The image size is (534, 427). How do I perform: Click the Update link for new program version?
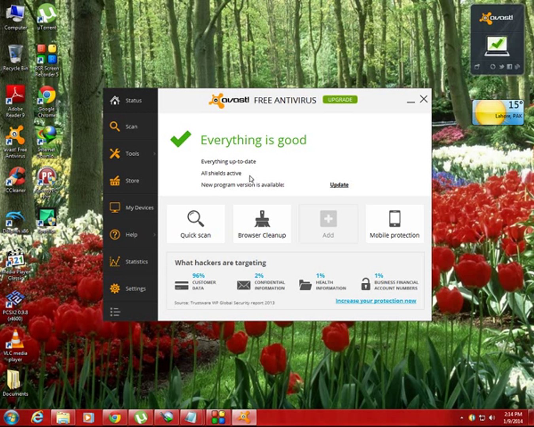point(339,185)
